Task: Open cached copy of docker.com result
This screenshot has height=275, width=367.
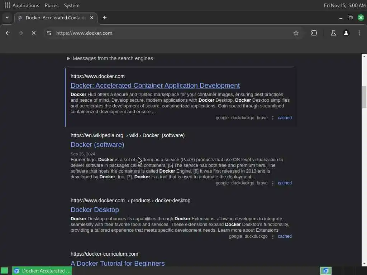Action: pyautogui.click(x=285, y=118)
